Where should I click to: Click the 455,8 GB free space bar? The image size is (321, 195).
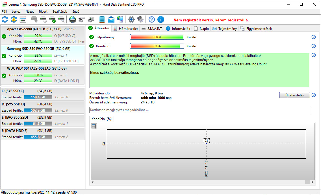click(38, 137)
